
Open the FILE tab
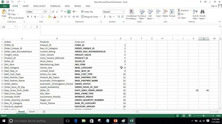pos(5,6)
